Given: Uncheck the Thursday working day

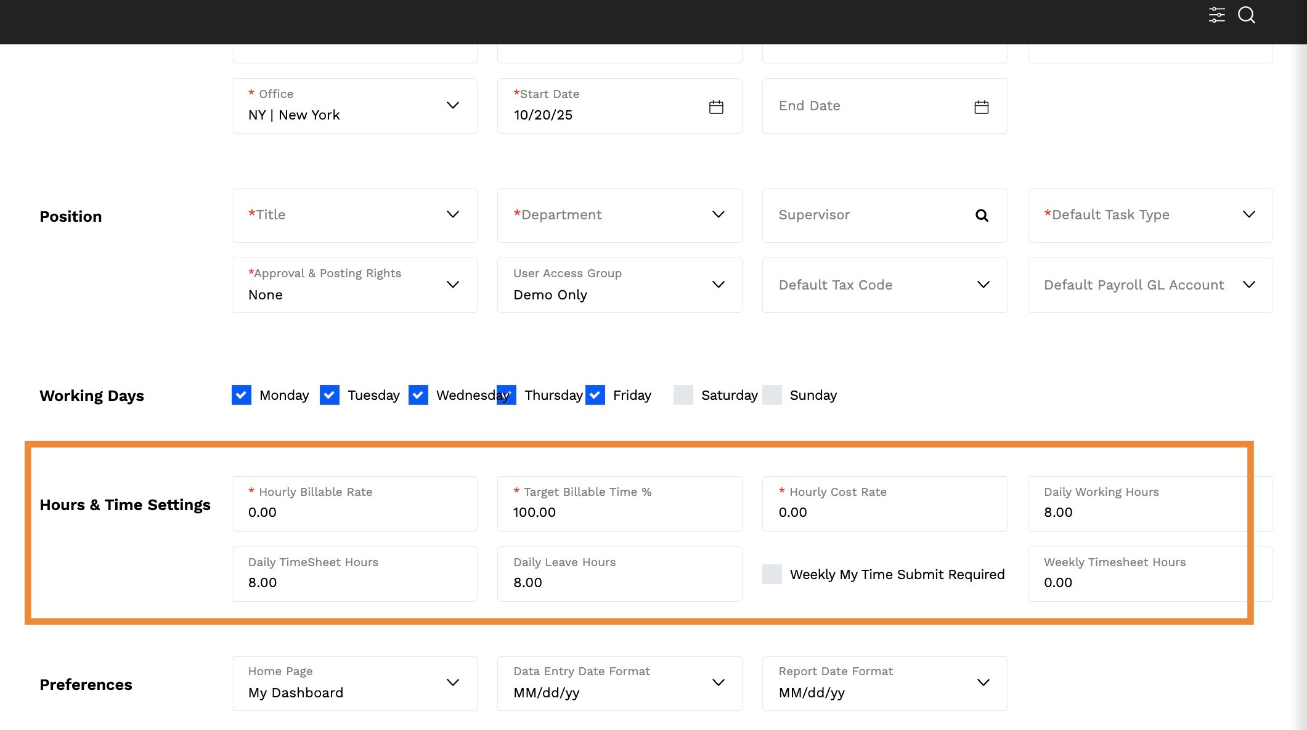Looking at the screenshot, I should coord(507,395).
